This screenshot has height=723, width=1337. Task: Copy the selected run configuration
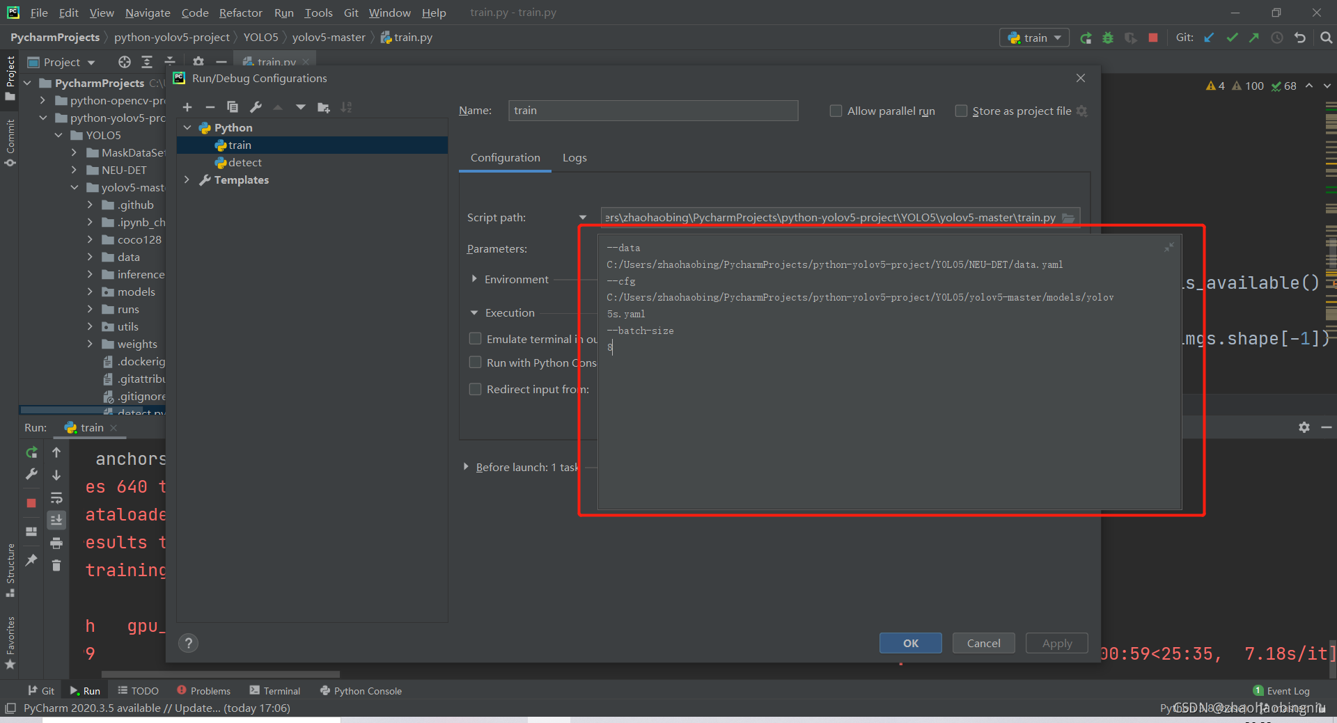click(x=233, y=107)
